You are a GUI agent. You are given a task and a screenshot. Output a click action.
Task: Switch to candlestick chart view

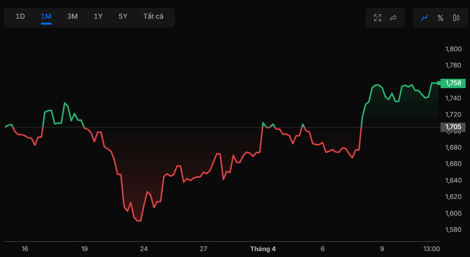(x=456, y=18)
